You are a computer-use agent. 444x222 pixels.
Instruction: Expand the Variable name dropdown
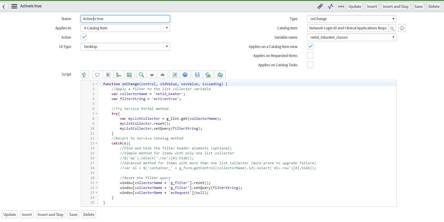point(352,37)
